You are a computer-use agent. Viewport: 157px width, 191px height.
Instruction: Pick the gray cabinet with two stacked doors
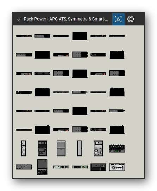click(61, 148)
